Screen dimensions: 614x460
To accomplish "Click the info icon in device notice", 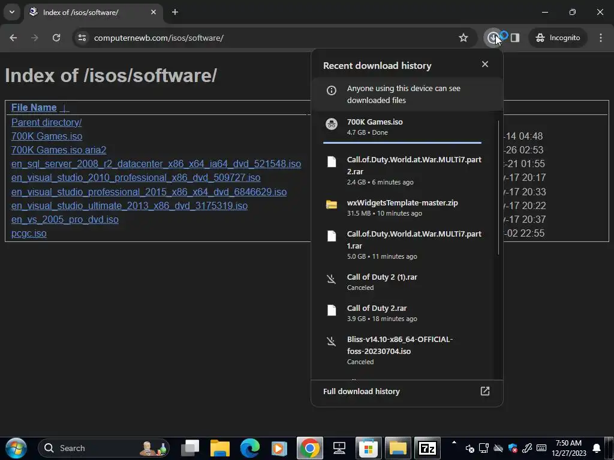I will [331, 90].
